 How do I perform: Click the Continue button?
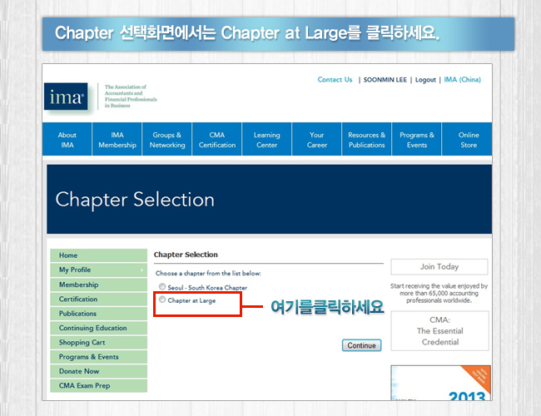click(x=361, y=345)
